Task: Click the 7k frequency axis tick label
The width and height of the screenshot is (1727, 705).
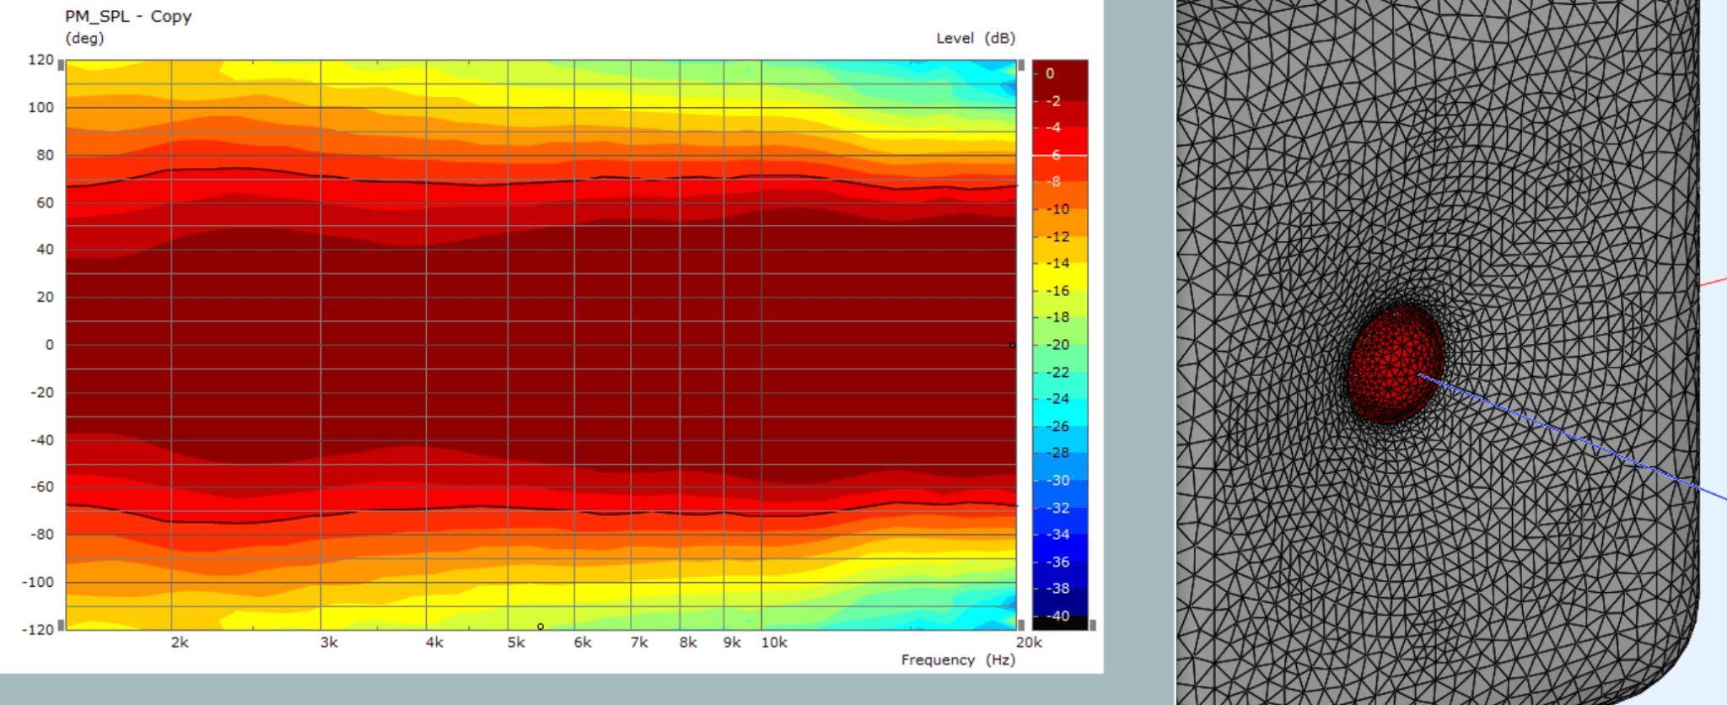Action: [x=639, y=643]
